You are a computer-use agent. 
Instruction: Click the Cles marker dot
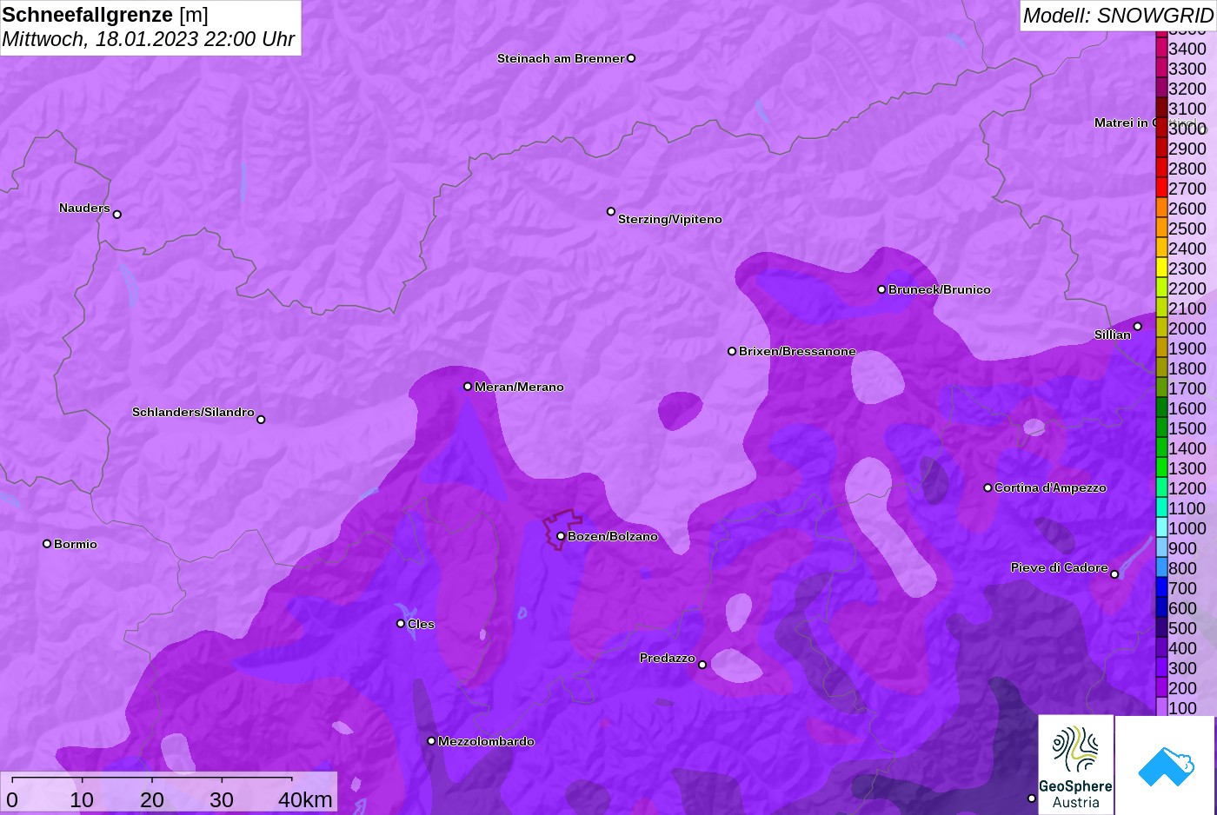click(x=401, y=624)
